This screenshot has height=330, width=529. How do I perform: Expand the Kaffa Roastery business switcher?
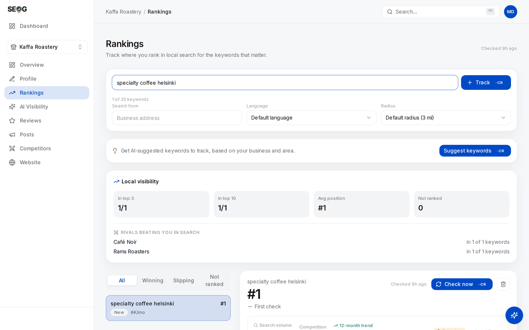coord(47,47)
